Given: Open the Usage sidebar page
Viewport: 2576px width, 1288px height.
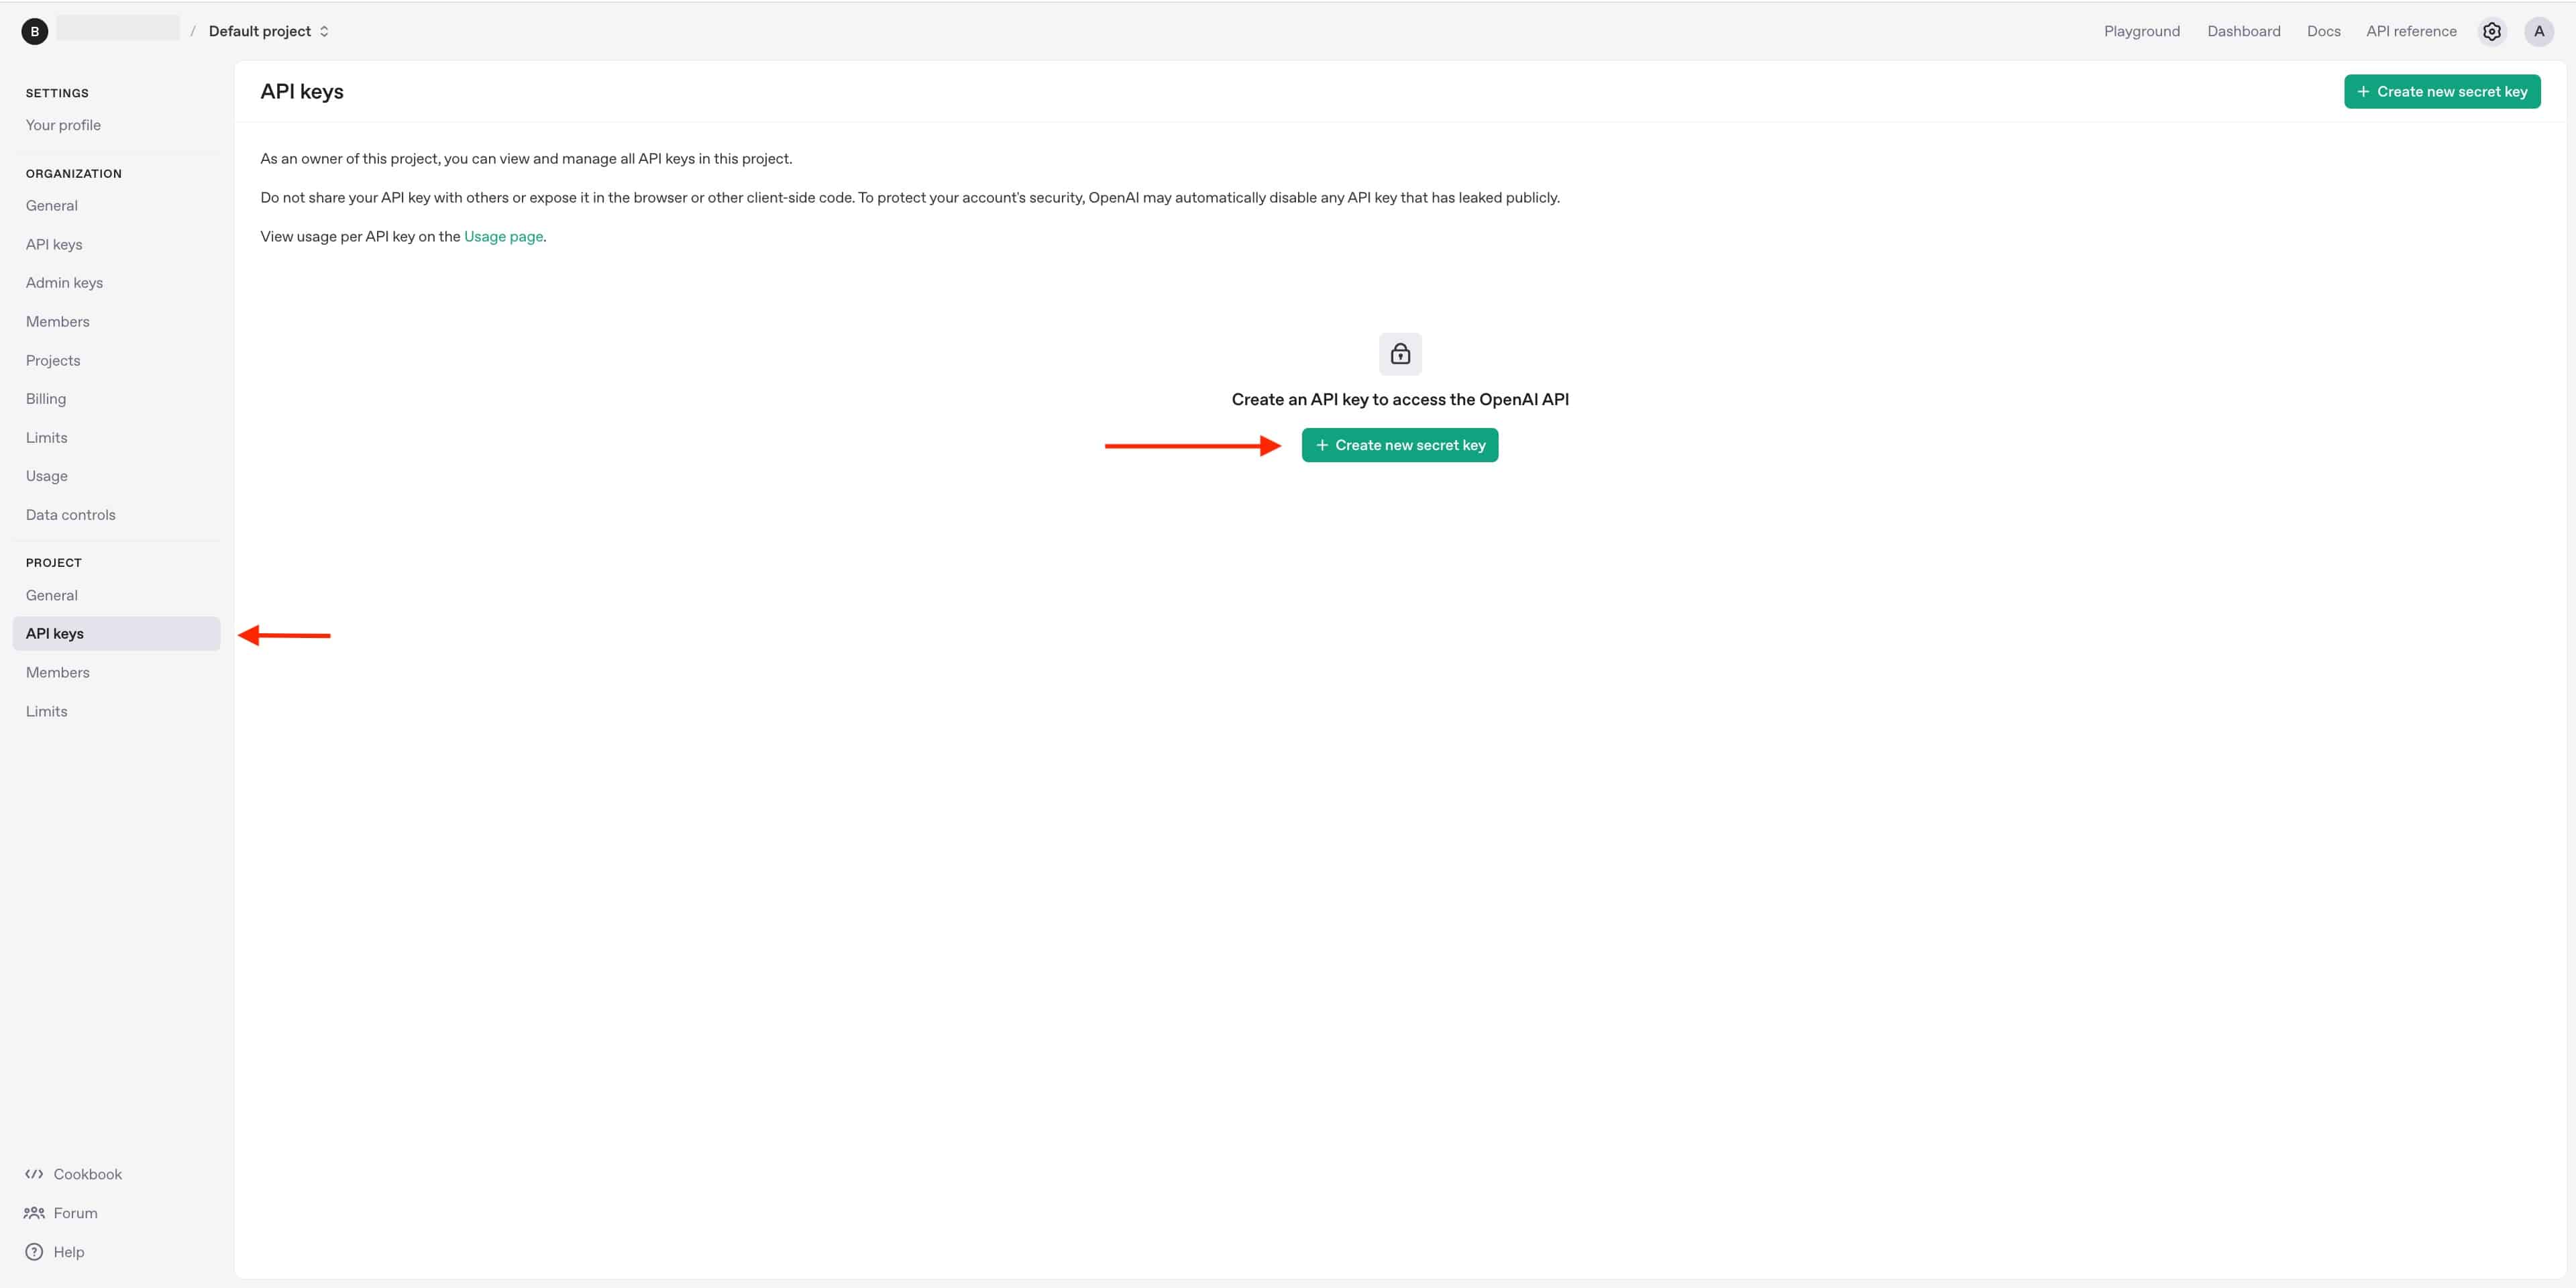Looking at the screenshot, I should 116,476.
